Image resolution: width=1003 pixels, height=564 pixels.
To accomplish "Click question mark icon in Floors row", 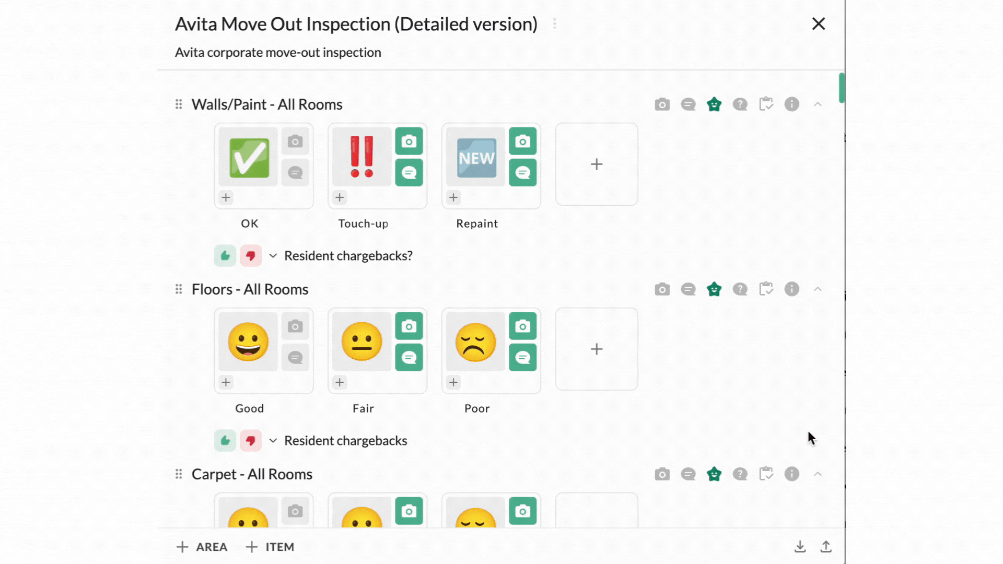I will coord(740,289).
